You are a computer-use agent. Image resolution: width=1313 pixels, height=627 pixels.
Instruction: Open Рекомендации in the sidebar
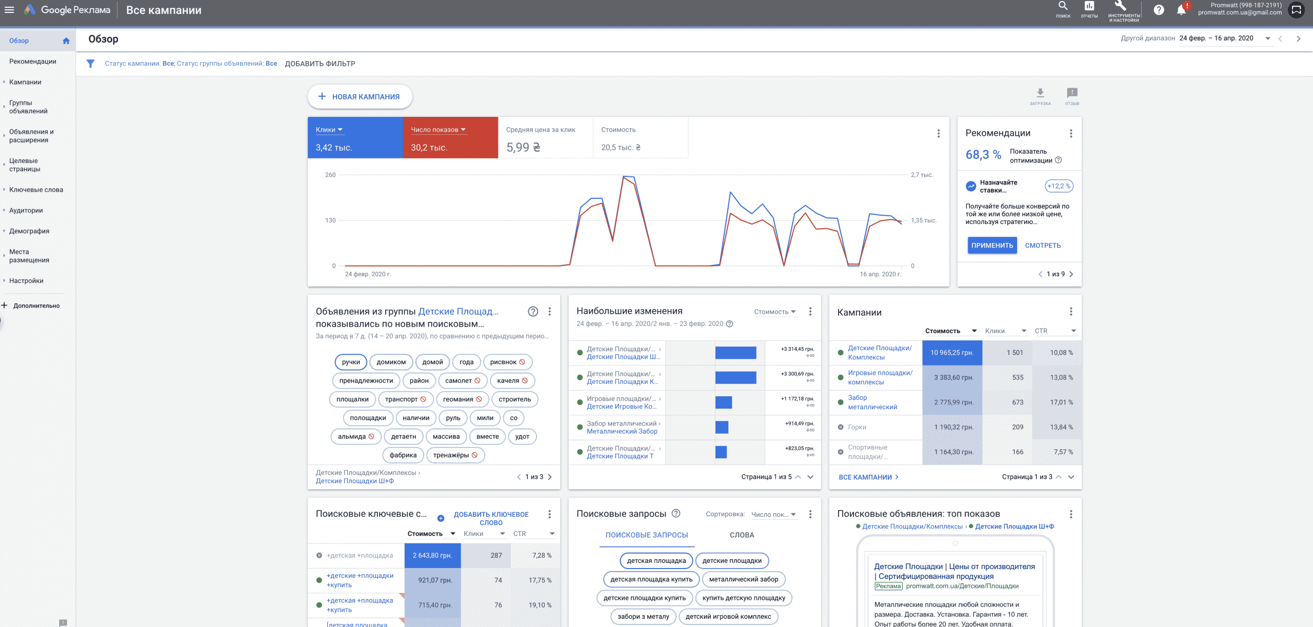[x=33, y=62]
